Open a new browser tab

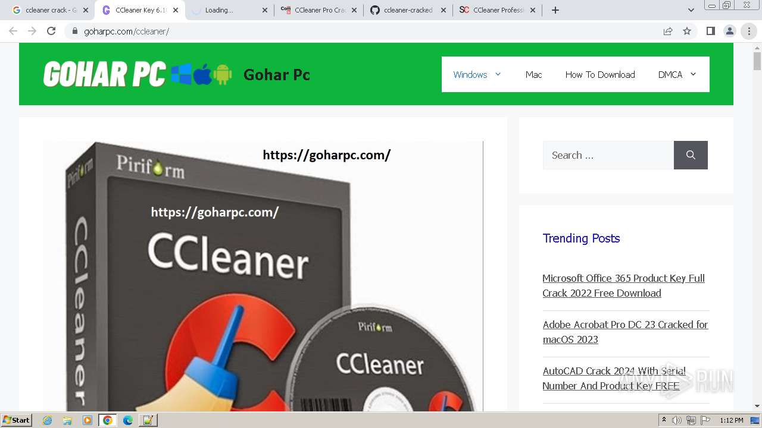pos(555,10)
